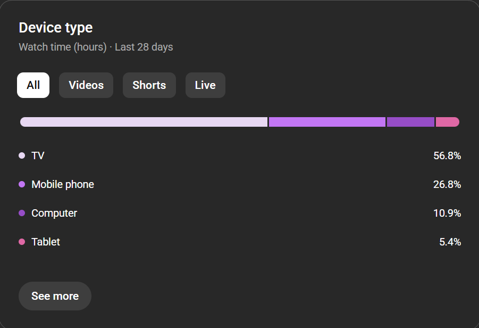Screen dimensions: 479x328
Task: Click the See more button
Action: click(55, 296)
